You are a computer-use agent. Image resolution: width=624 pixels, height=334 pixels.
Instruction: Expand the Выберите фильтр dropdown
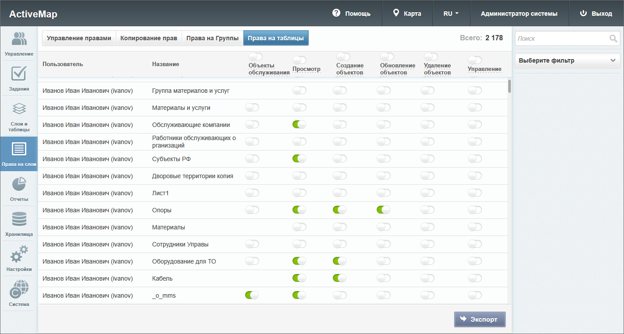point(567,61)
